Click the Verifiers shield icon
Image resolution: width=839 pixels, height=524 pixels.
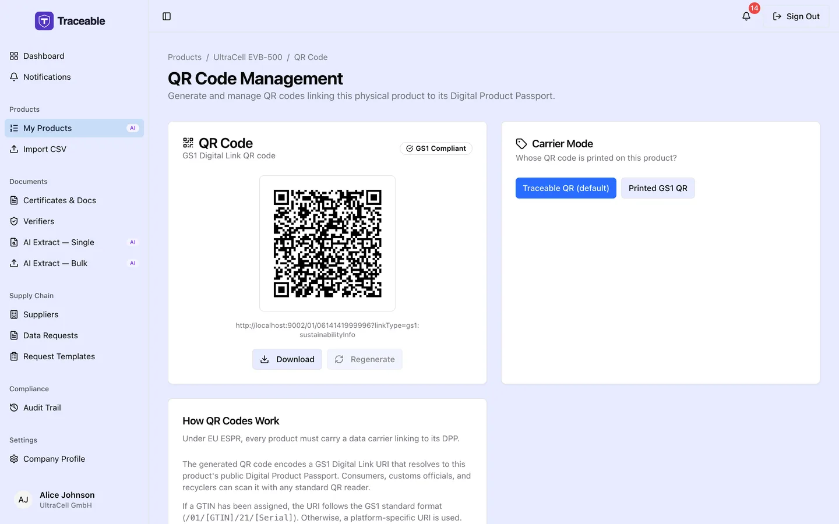14,221
